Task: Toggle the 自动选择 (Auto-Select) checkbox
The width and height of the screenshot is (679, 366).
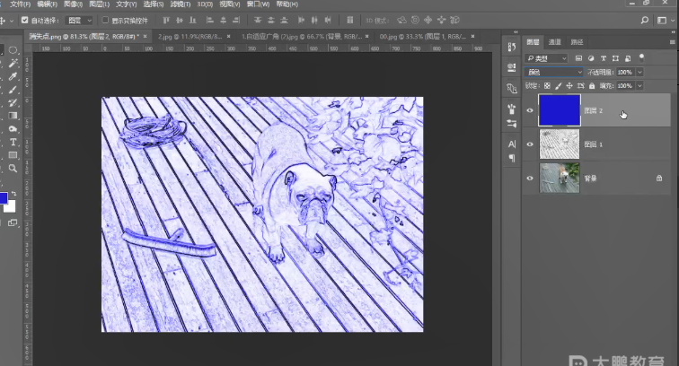Action: coord(23,19)
